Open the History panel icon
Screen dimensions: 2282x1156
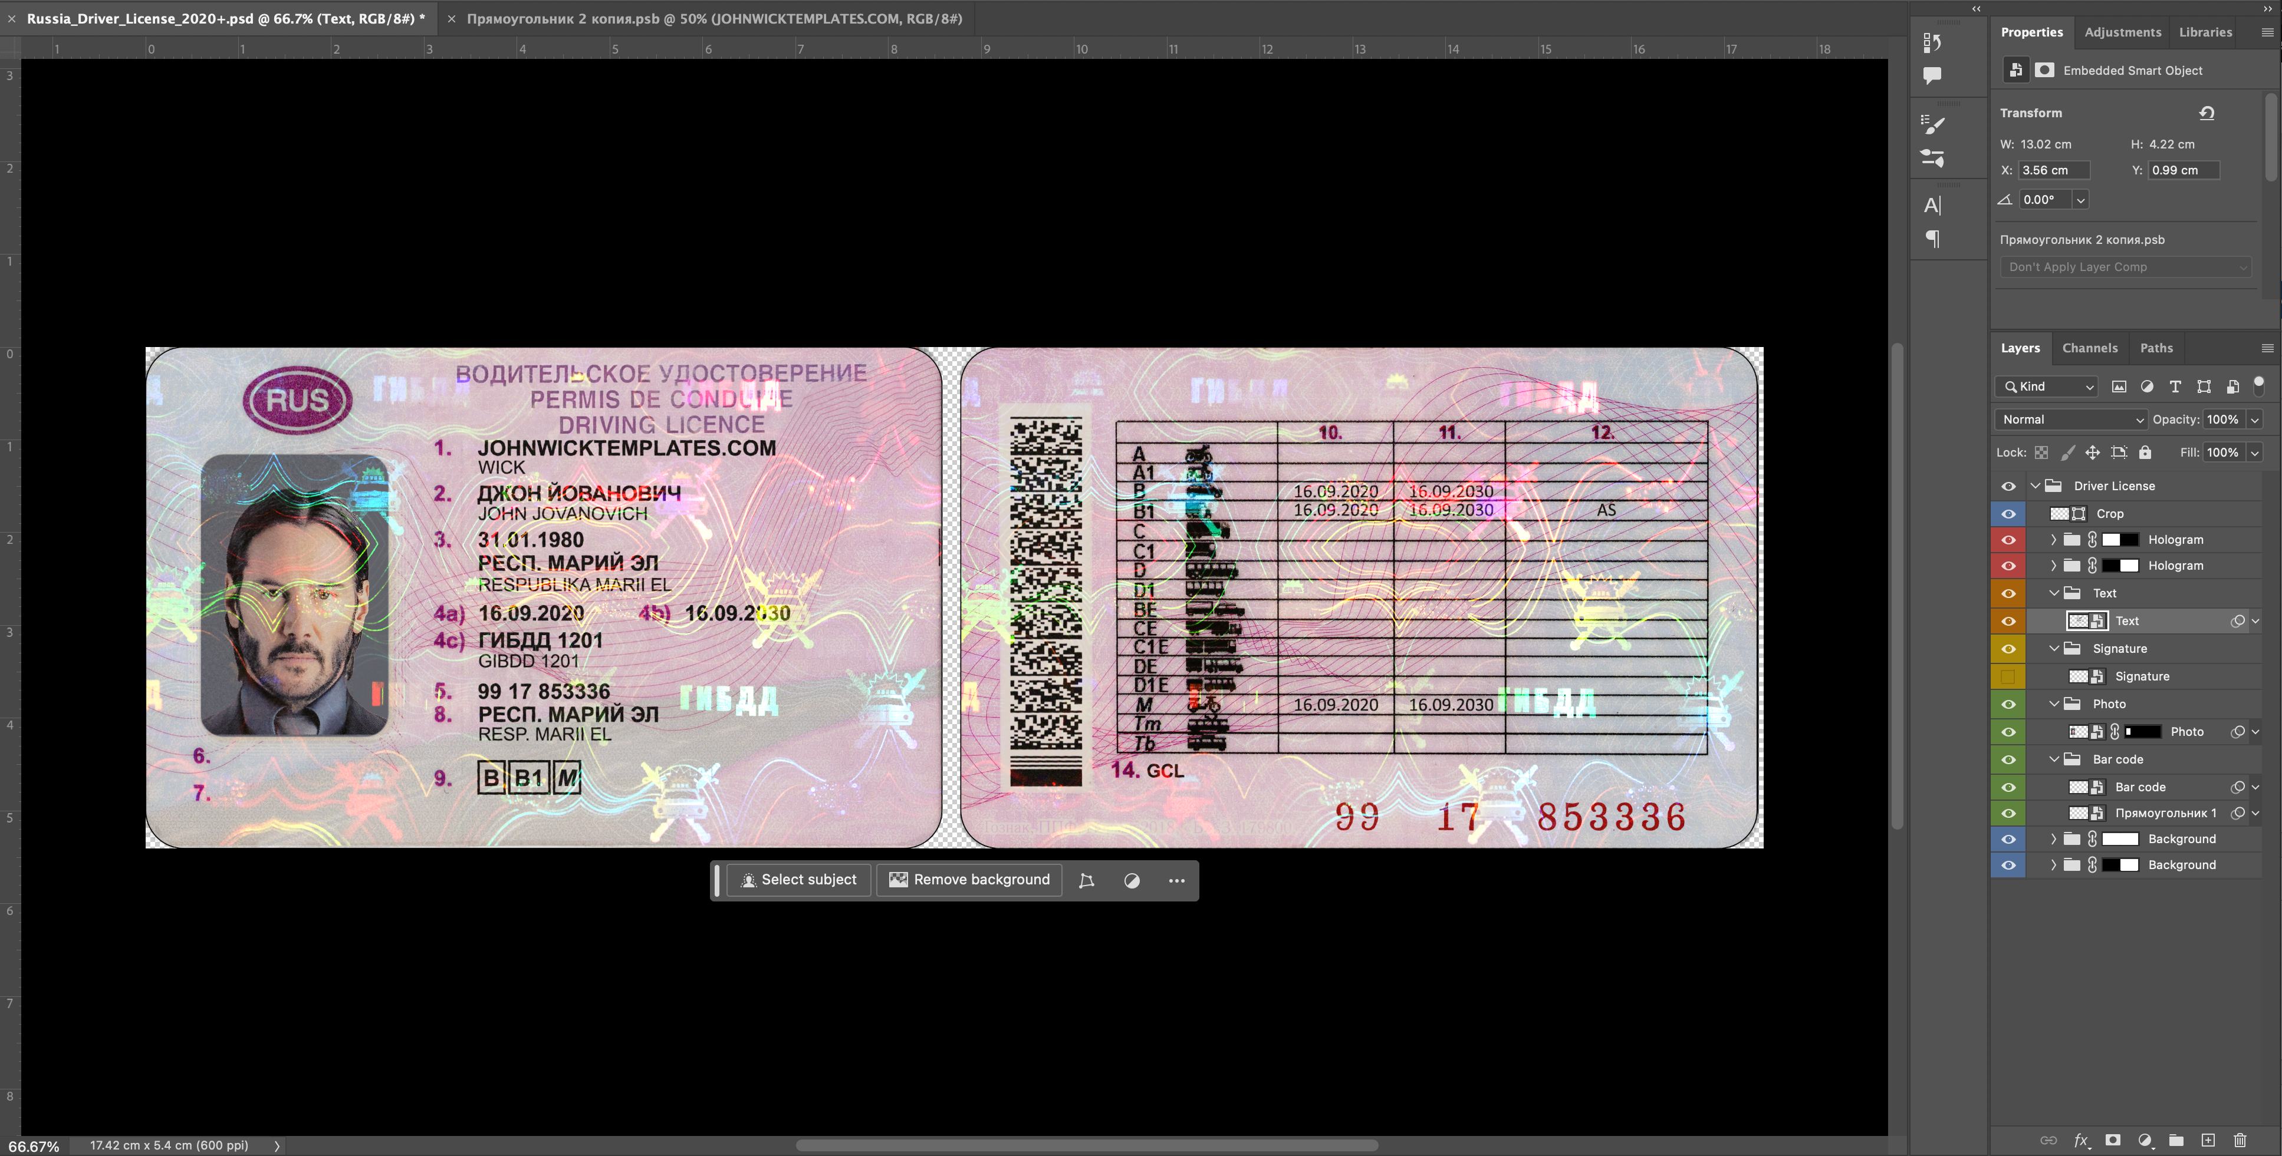click(1932, 42)
